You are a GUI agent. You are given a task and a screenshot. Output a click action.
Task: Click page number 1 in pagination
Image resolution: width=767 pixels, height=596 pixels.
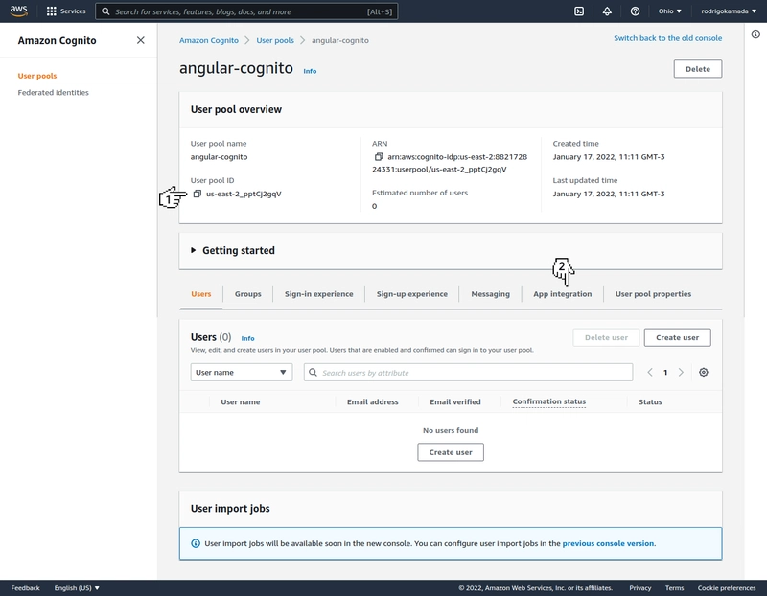coord(665,373)
